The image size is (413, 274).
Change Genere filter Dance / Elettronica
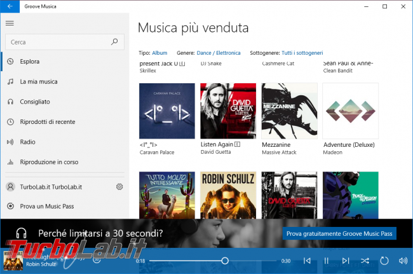tap(219, 53)
